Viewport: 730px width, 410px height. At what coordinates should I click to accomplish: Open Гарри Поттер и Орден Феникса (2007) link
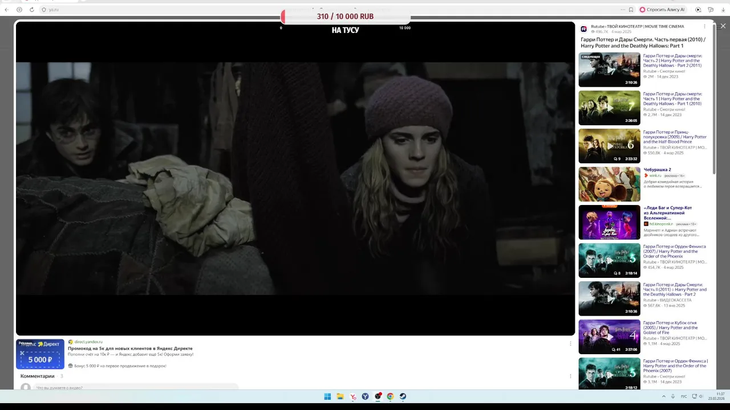(x=674, y=251)
